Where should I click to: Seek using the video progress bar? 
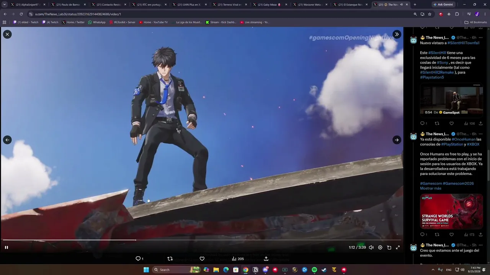pos(201,240)
